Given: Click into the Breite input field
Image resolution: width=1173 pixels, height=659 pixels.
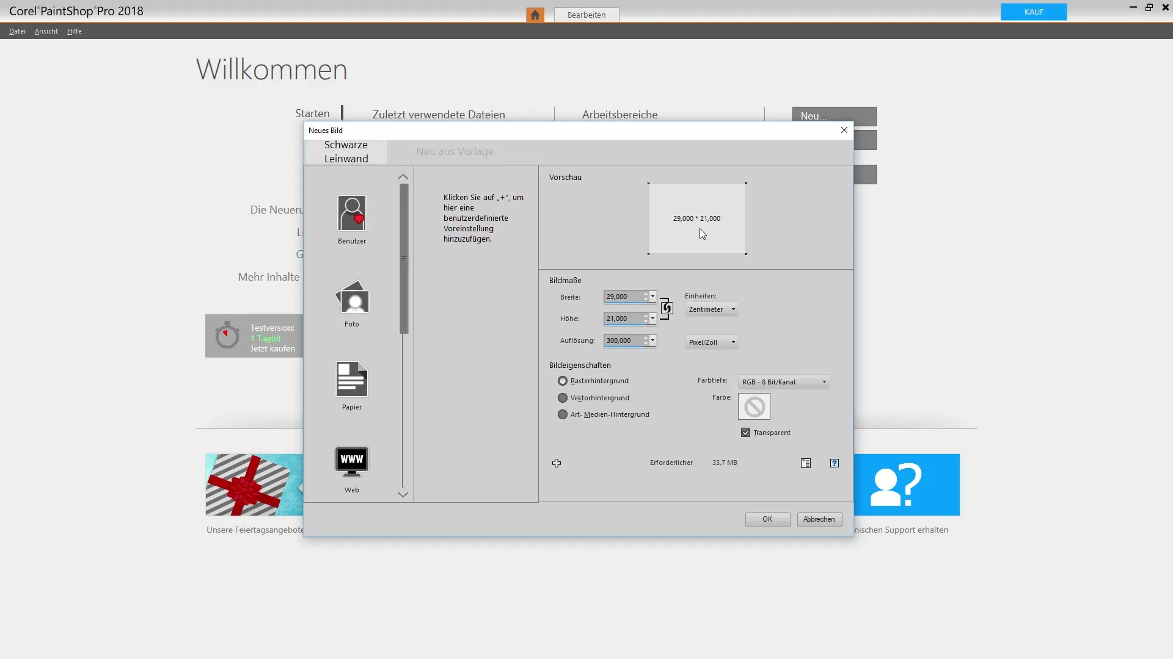Looking at the screenshot, I should click(623, 297).
